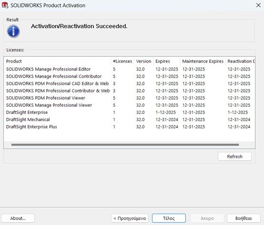Viewport: 264px width, 225px height.
Task: Click Reactivation date 12-31-2024 for DraftSight Mechanical
Action: 239,120
